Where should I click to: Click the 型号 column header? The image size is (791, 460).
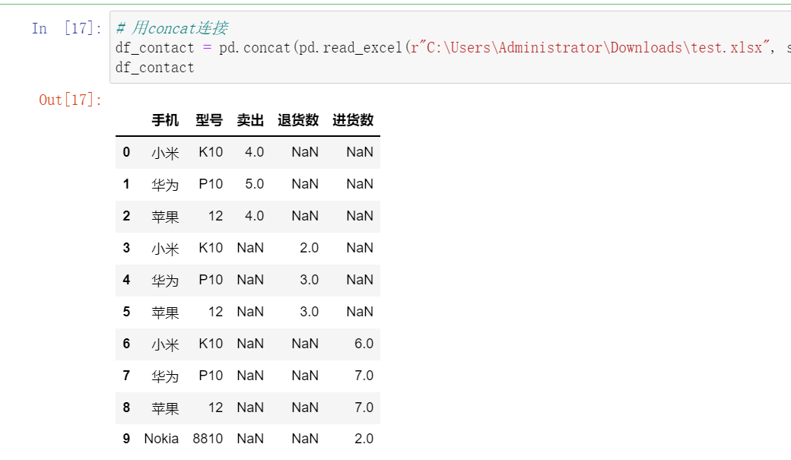point(209,120)
